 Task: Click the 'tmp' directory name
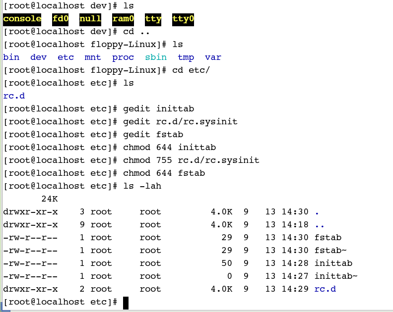(186, 58)
